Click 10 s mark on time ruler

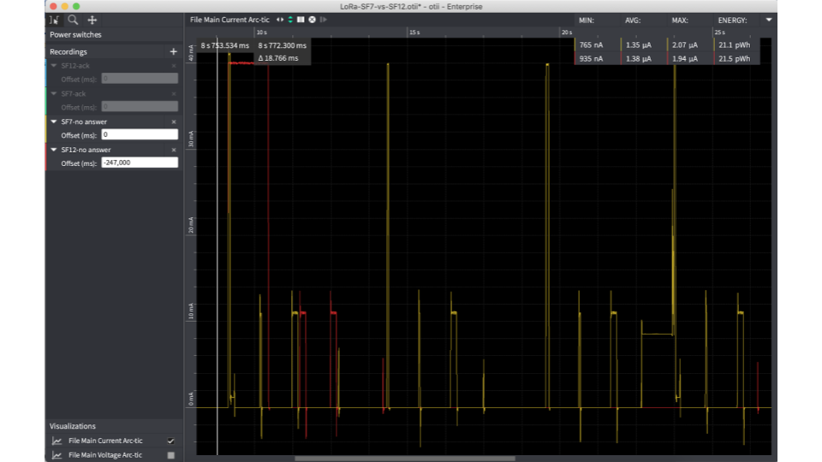pyautogui.click(x=262, y=33)
